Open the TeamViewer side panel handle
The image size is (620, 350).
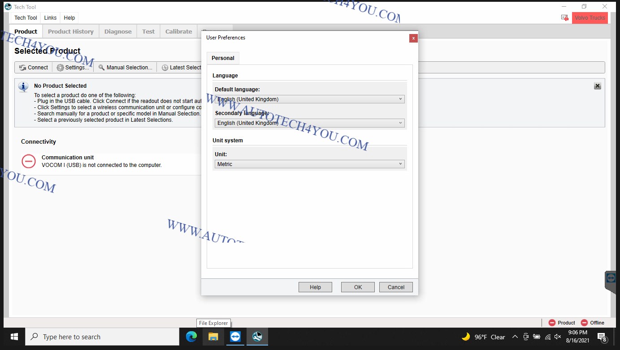point(611,281)
